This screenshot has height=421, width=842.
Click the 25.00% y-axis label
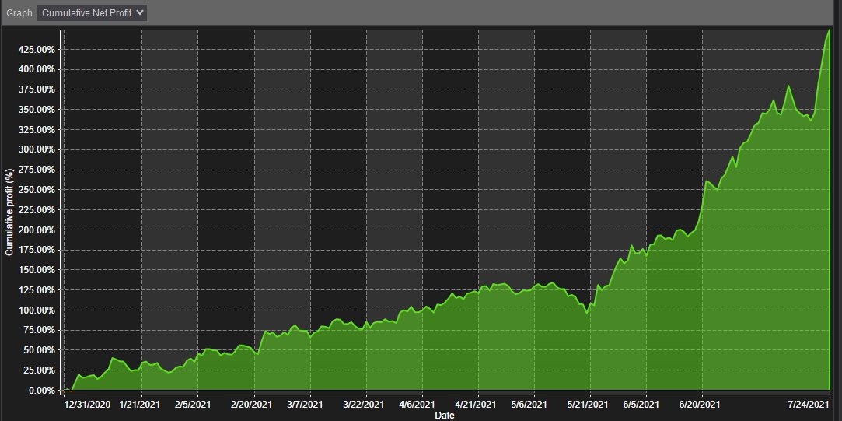pos(38,370)
